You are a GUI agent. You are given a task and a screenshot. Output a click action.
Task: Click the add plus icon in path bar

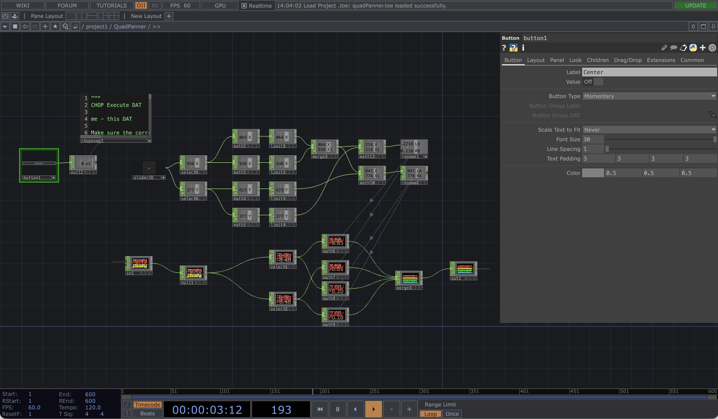[45, 27]
